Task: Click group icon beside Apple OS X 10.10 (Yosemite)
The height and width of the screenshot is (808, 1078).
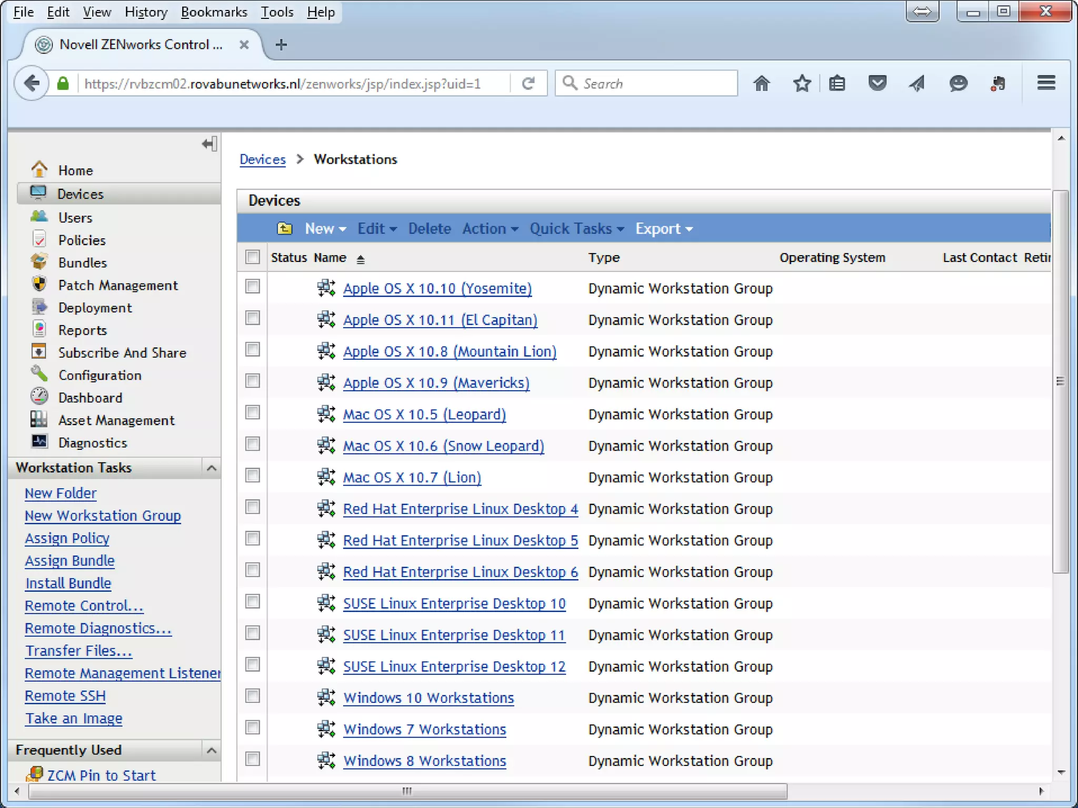Action: point(326,288)
